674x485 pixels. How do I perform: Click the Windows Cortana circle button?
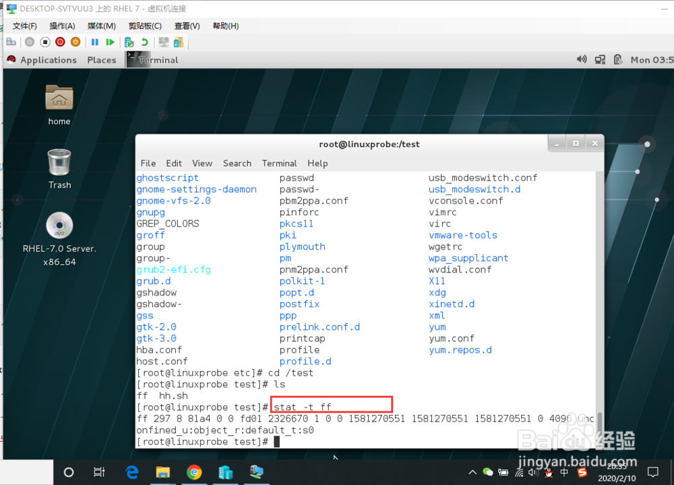tap(69, 472)
